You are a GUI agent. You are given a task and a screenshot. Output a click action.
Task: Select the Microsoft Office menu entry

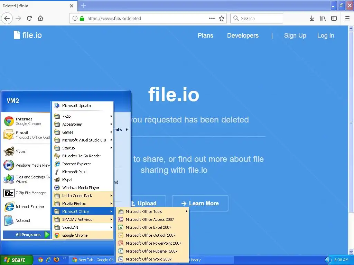point(83,212)
